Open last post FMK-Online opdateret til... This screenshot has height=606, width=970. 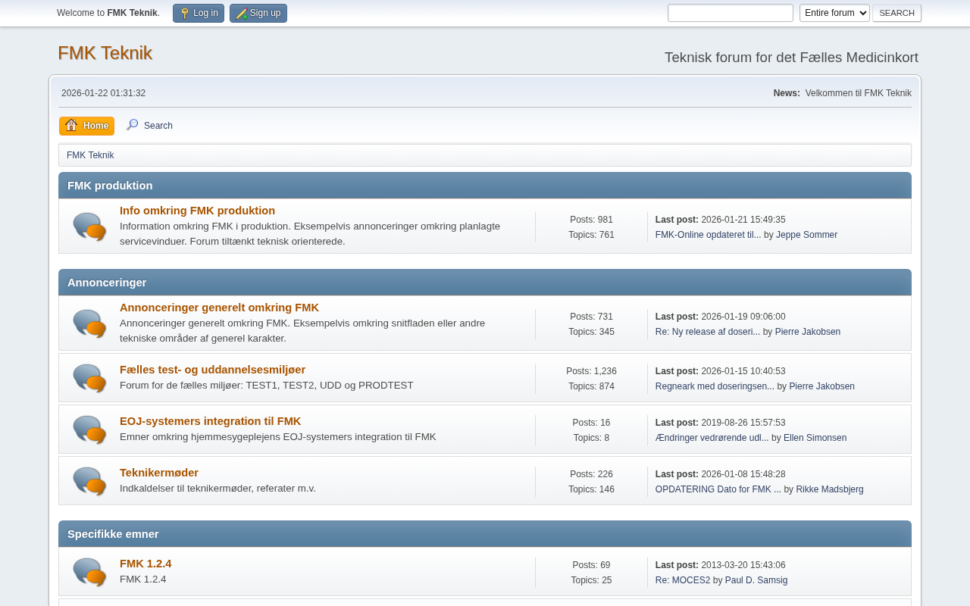(709, 235)
